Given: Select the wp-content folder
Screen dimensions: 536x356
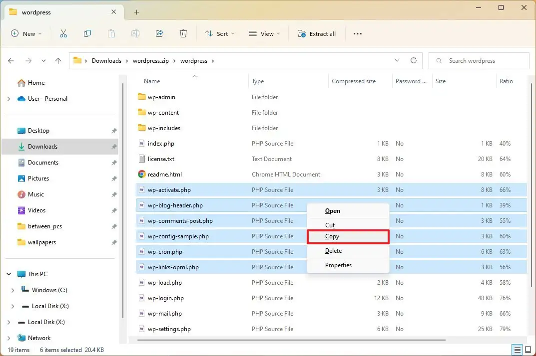Looking at the screenshot, I should click(164, 112).
